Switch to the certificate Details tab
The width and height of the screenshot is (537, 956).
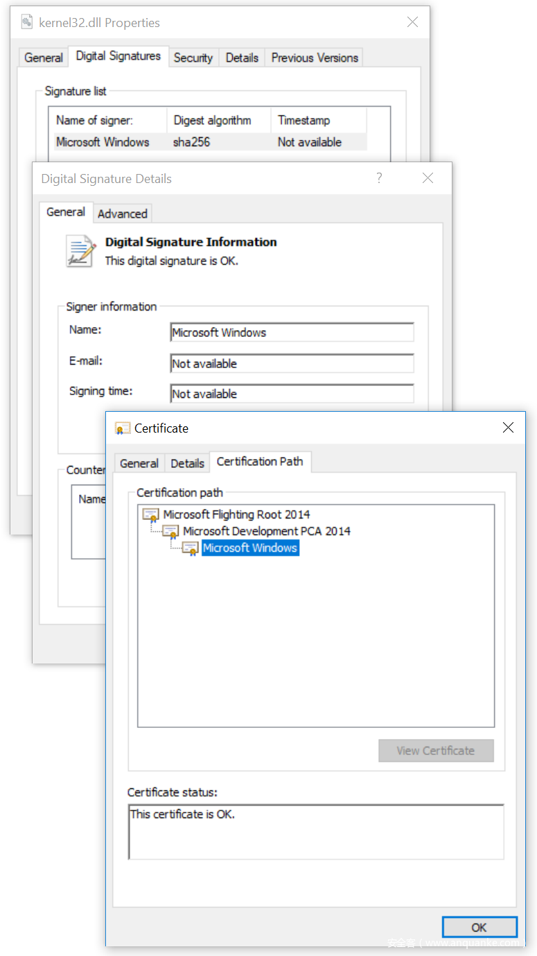(x=187, y=463)
